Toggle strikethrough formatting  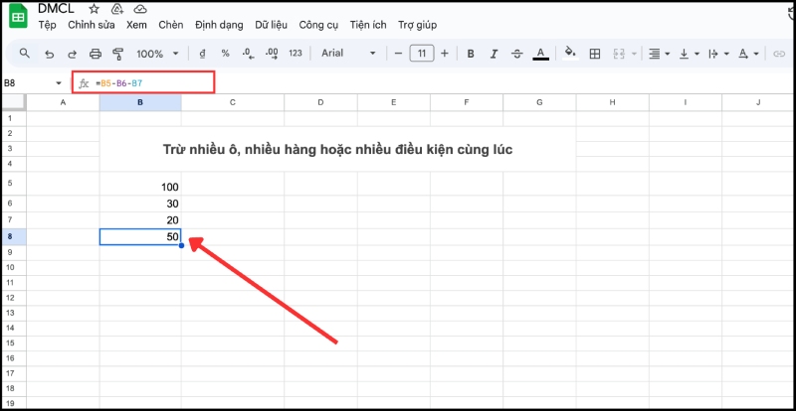pos(517,54)
